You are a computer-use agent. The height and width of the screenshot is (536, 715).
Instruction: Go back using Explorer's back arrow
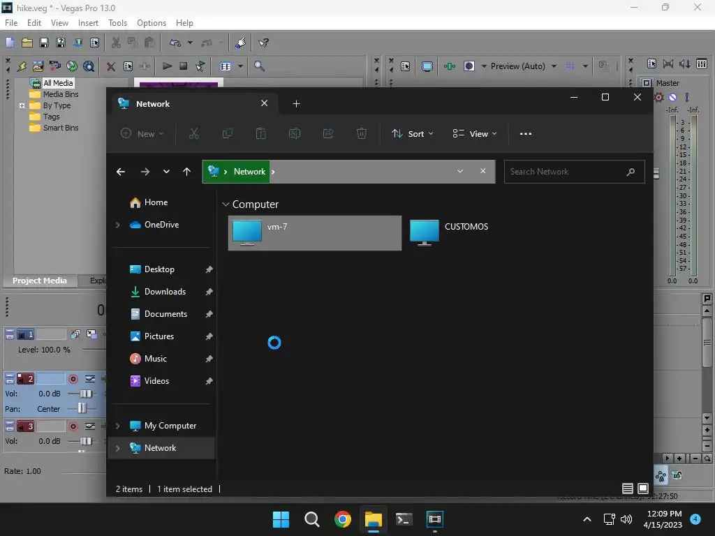click(x=121, y=172)
